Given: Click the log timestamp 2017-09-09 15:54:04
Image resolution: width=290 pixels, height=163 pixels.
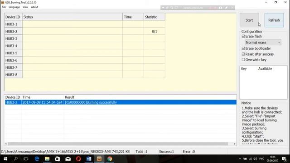Looking at the screenshot, I should click(x=42, y=102).
